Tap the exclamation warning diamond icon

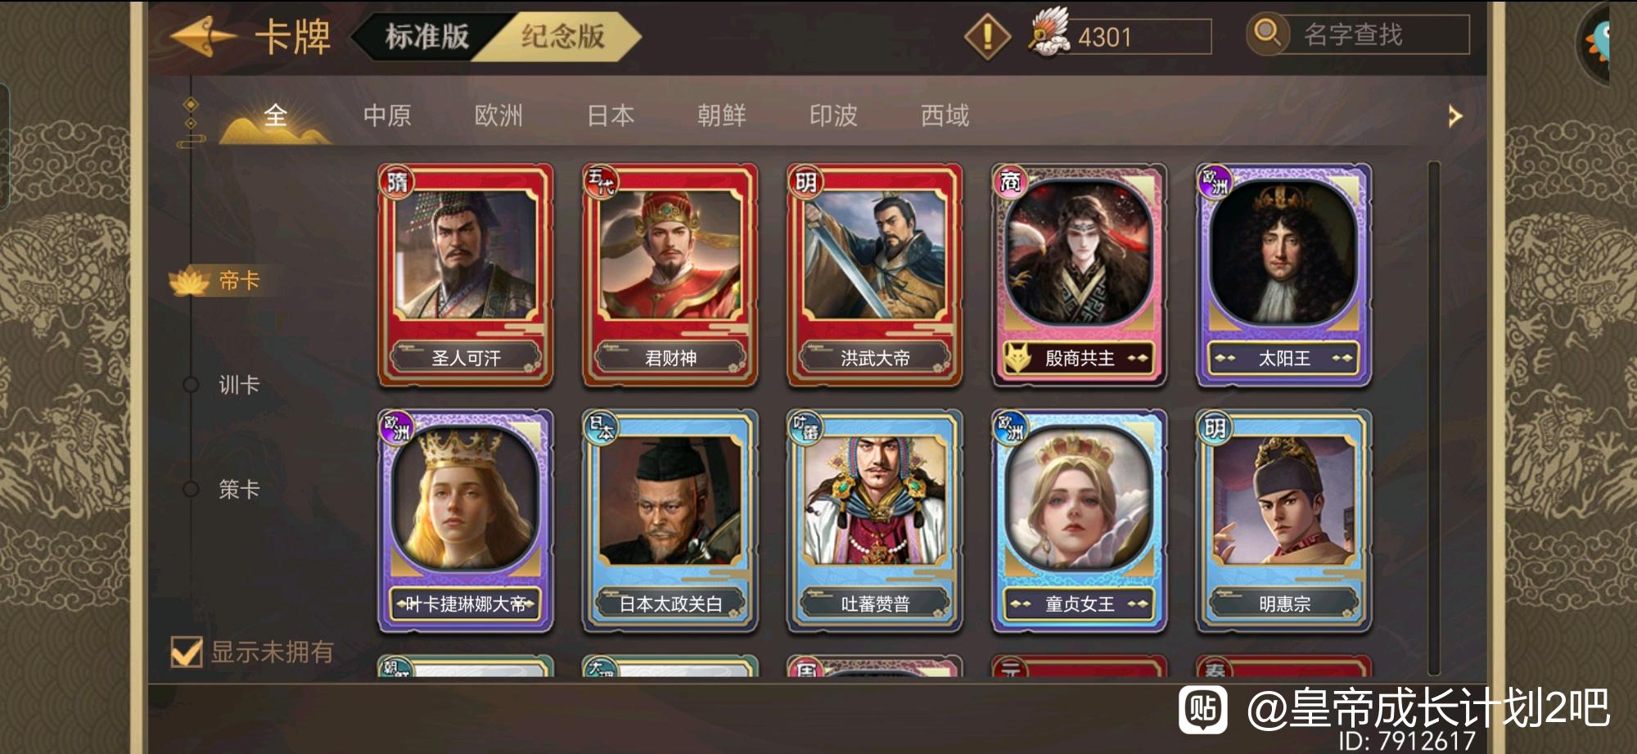988,36
